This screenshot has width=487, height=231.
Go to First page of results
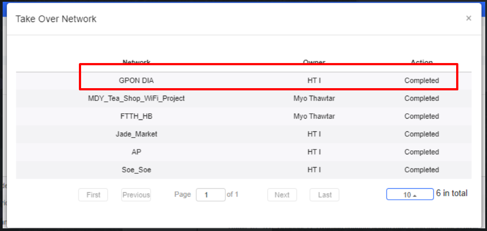pos(93,195)
